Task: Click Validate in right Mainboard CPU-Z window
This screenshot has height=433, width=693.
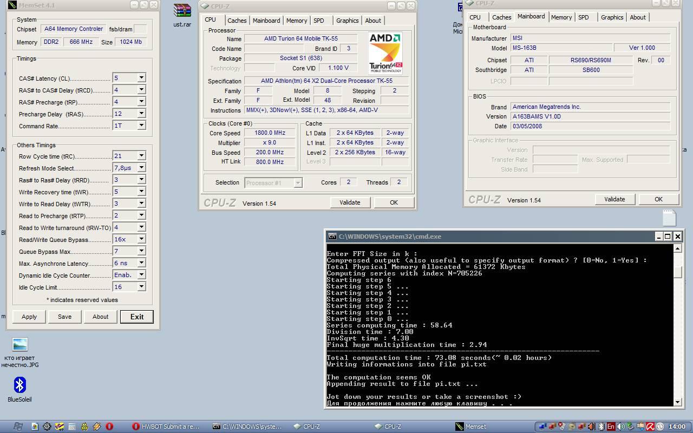Action: pos(614,199)
